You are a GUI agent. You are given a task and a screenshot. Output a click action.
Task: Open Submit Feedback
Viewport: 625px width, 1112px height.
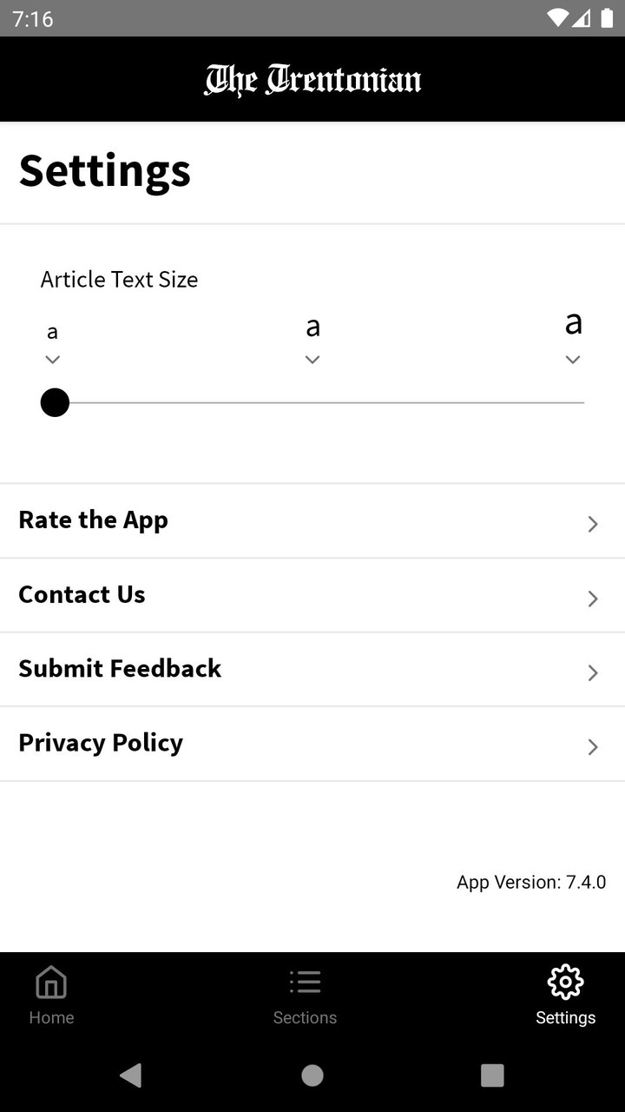tap(120, 669)
